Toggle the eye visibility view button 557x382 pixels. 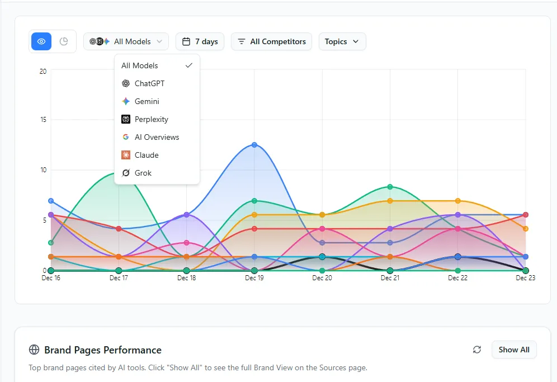[41, 41]
